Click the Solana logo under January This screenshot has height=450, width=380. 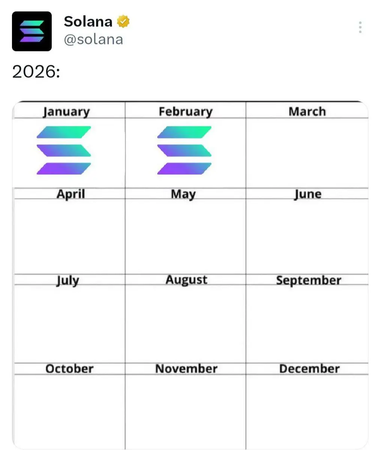click(64, 150)
